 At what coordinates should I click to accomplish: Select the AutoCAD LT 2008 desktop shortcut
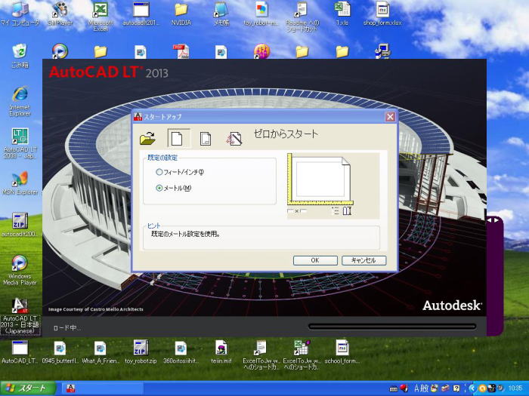pyautogui.click(x=20, y=143)
